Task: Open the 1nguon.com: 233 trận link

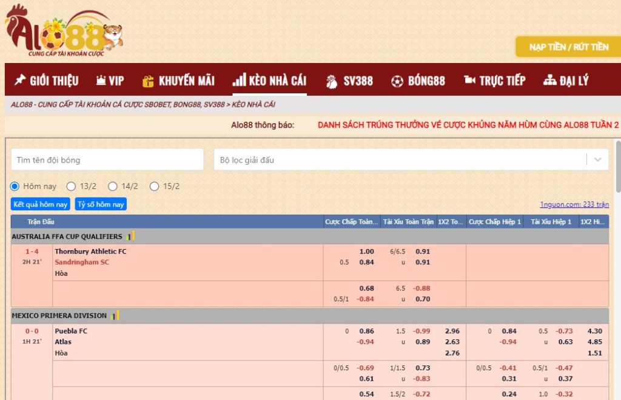Action: pos(574,204)
